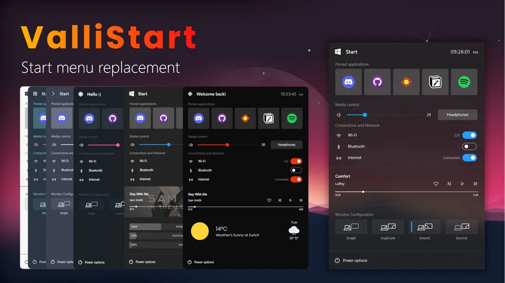The width and height of the screenshot is (505, 283).
Task: Enable the Bluetooth toggle in Welcome back! panel
Action: [x=296, y=170]
